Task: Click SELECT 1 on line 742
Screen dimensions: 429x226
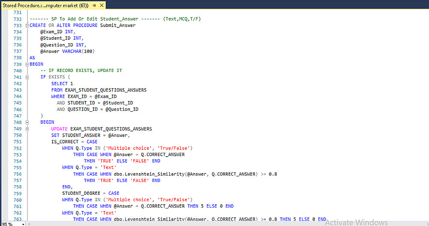Action: (62, 83)
